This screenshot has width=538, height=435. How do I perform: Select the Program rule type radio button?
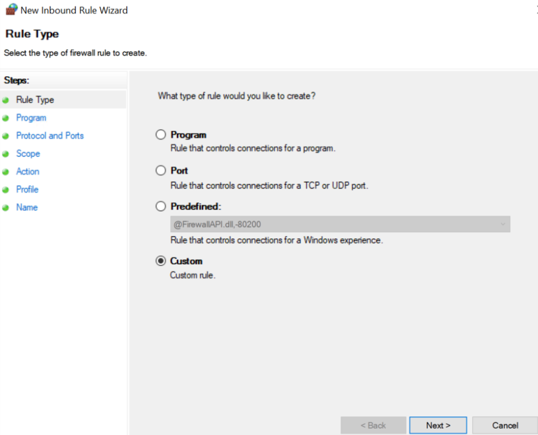click(x=161, y=134)
